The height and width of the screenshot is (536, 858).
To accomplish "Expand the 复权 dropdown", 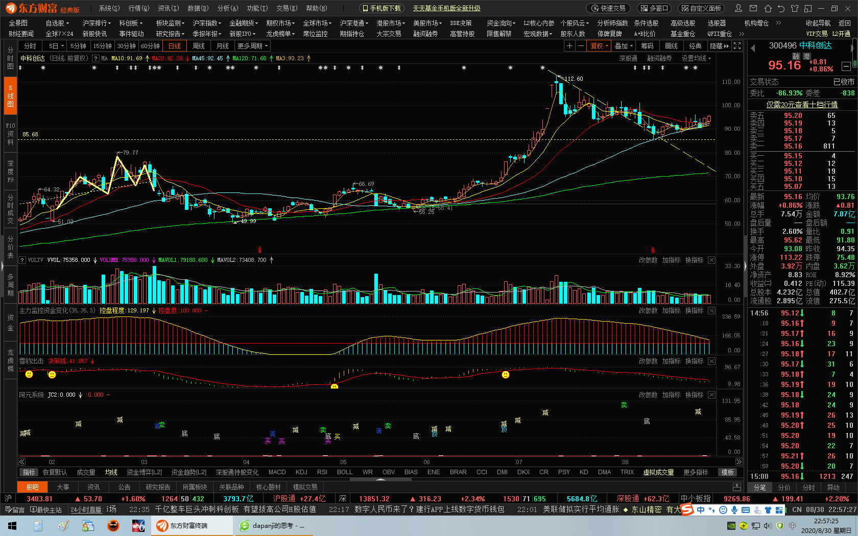I will (599, 46).
